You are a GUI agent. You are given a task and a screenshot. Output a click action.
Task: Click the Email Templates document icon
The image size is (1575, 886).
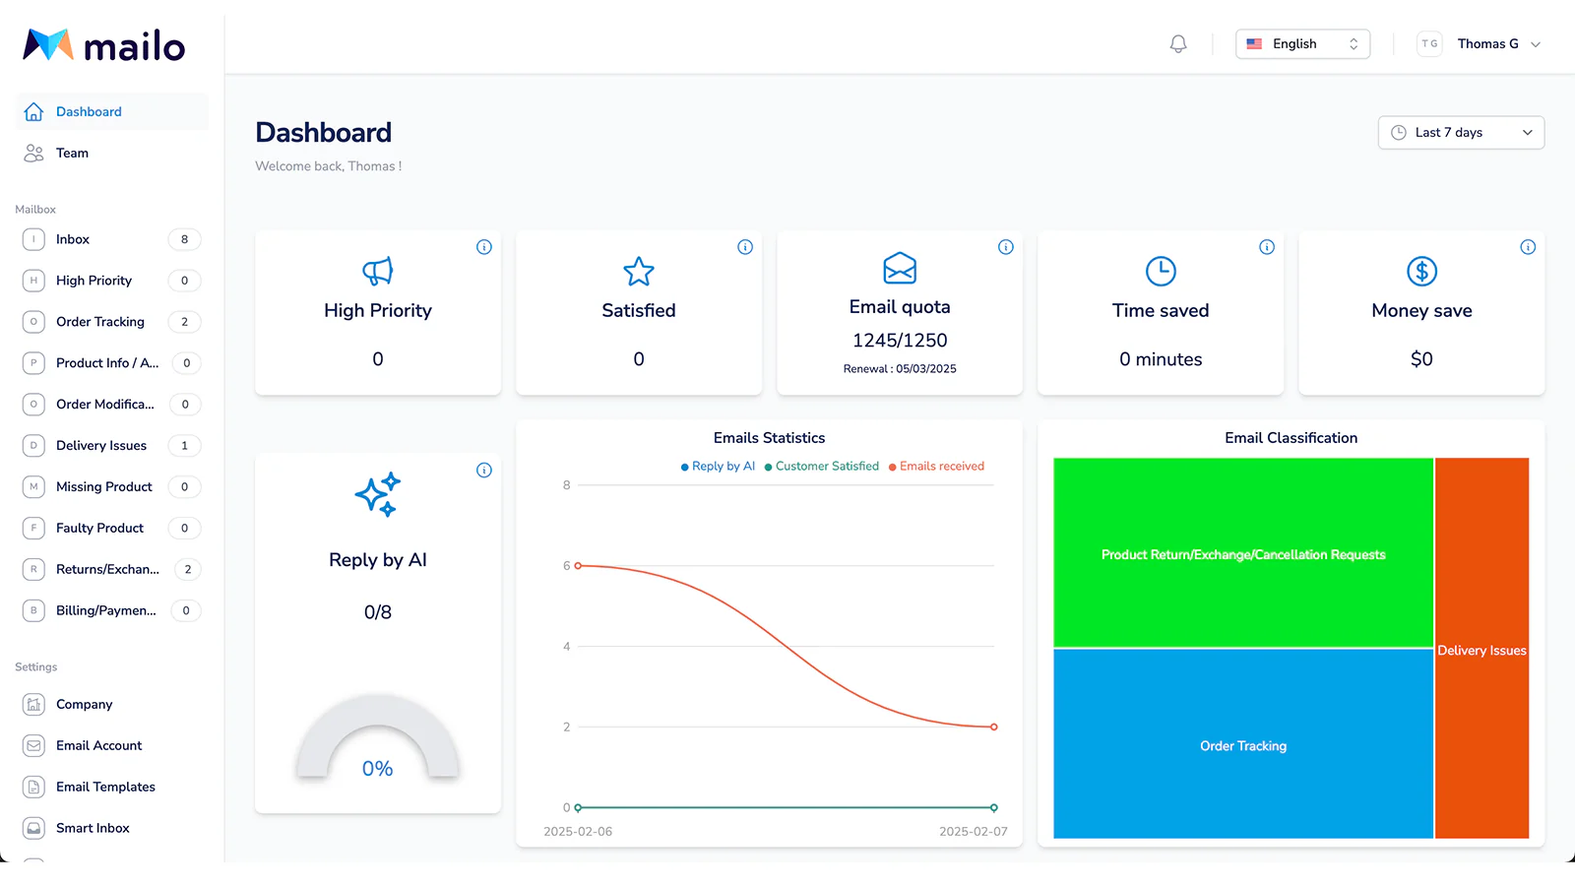point(33,788)
